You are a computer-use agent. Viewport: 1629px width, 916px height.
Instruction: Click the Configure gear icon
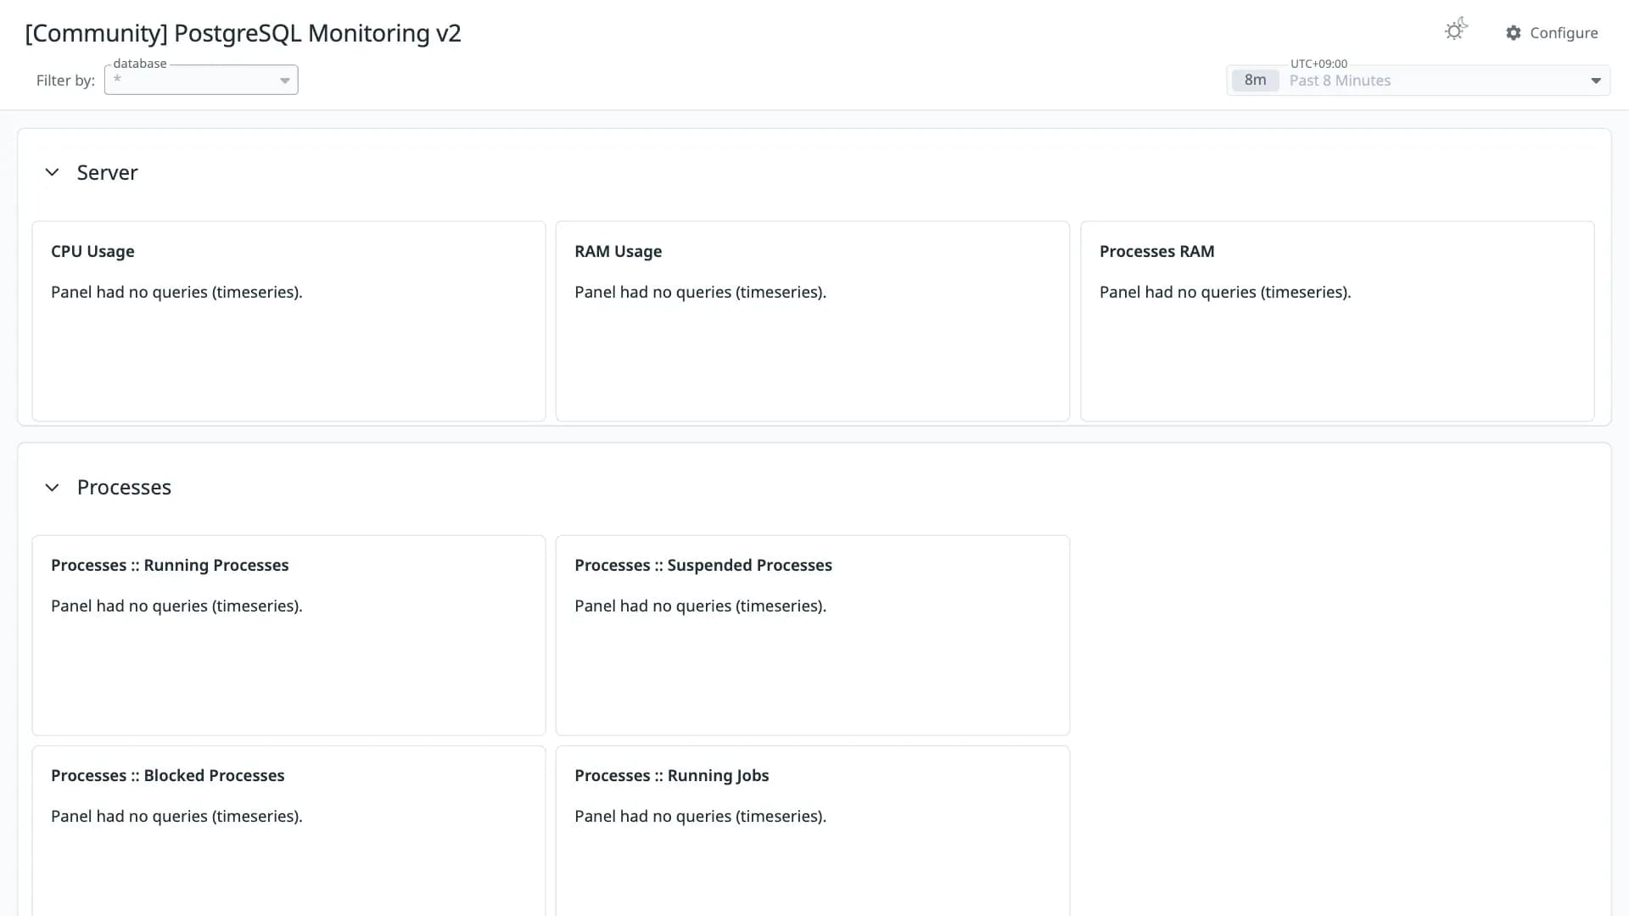click(1513, 33)
